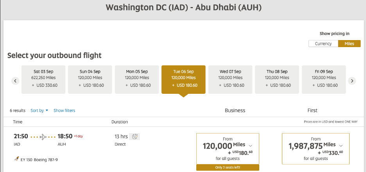The height and width of the screenshot is (172, 366).
Task: Click the overnight flight moon icon
Action: (135, 137)
